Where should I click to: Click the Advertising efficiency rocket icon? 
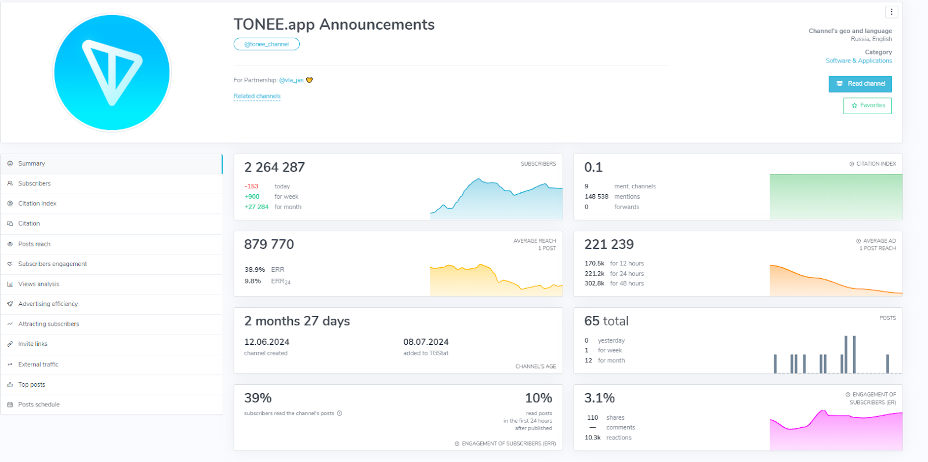tap(10, 304)
